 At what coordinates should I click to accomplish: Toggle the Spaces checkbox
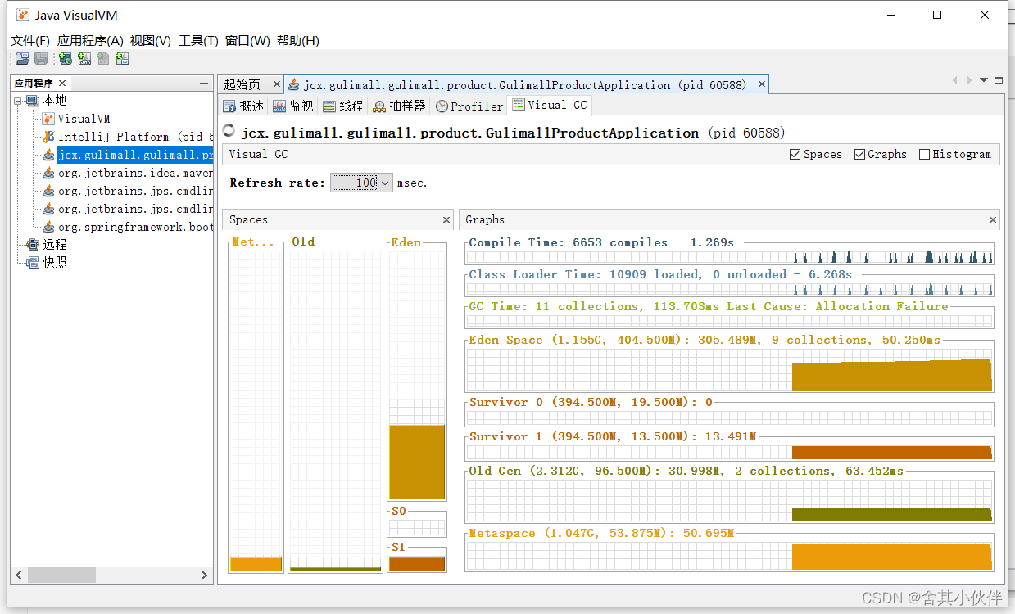[794, 154]
